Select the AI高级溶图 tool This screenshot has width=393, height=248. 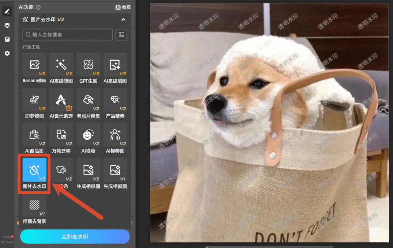[x=115, y=68]
